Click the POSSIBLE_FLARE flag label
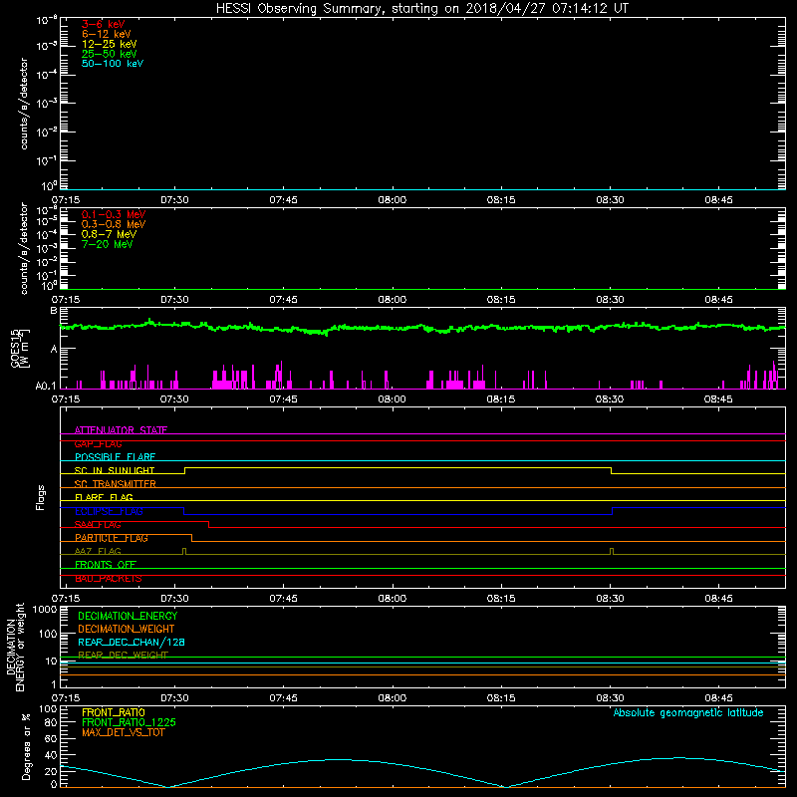The width and height of the screenshot is (797, 797). [115, 457]
